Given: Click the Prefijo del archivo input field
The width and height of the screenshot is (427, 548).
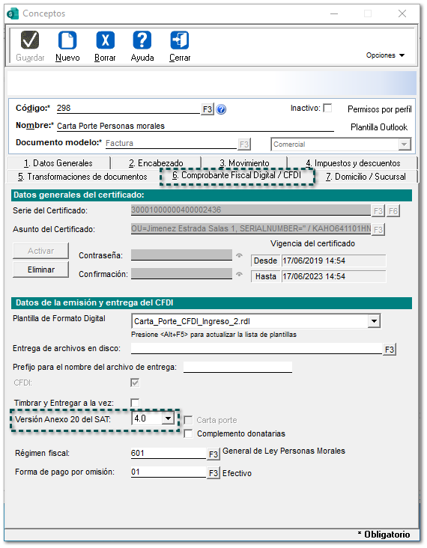Looking at the screenshot, I should (237, 367).
